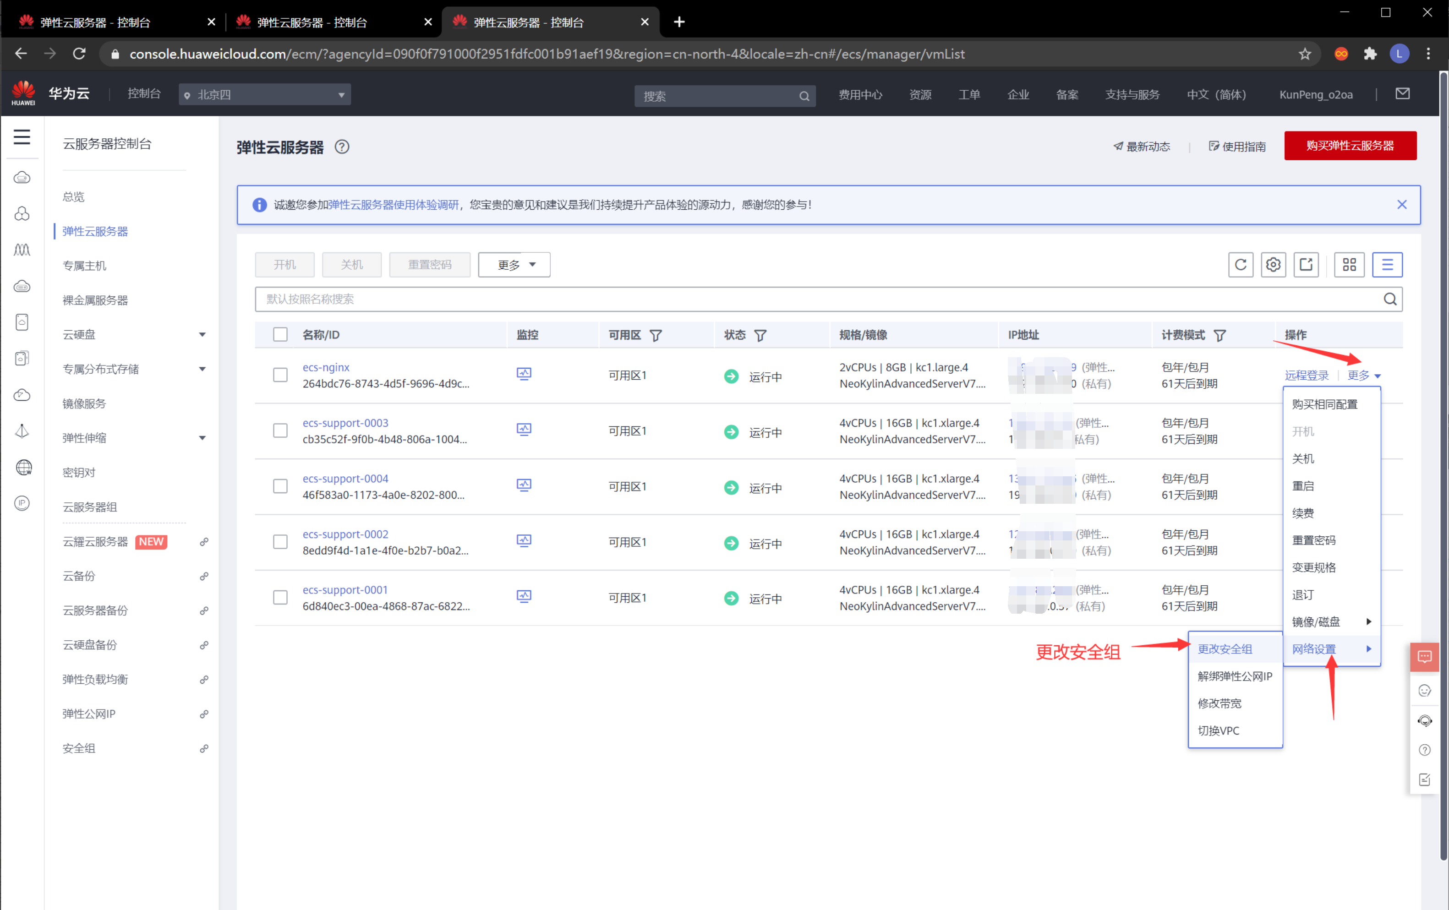The width and height of the screenshot is (1449, 910).
Task: Open the ecs-support-0003 server link
Action: [345, 423]
